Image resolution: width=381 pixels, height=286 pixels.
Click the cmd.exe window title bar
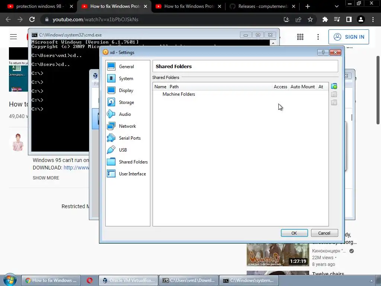click(136, 35)
